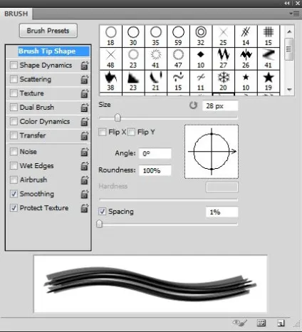Uncheck the Protect Texture option
This screenshot has height=332, width=302.
(x=14, y=208)
